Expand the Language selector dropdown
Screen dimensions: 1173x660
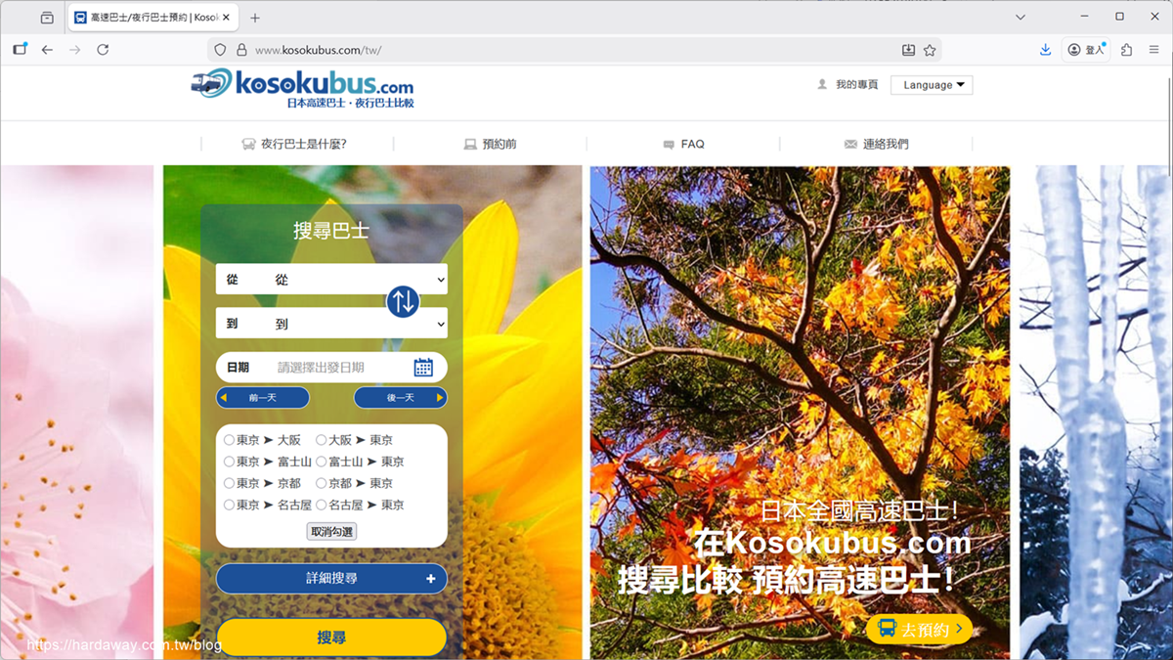pos(932,85)
